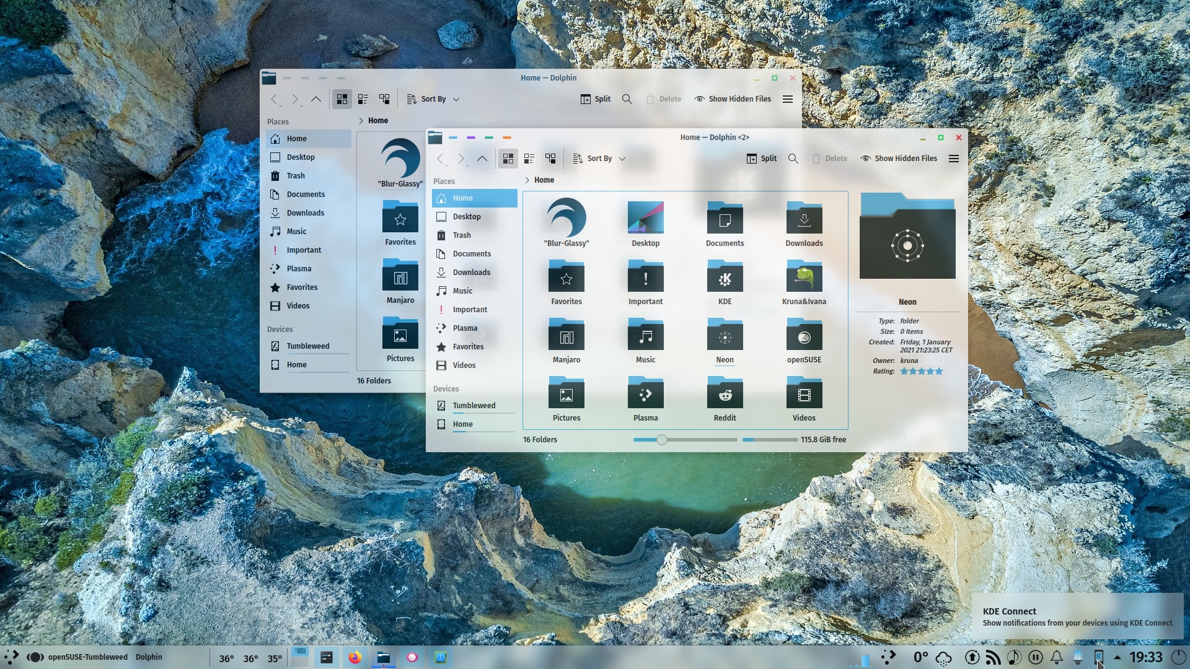Viewport: 1190px width, 669px height.
Task: Expand Home breadcrumb chevron in Dolphin <2>
Action: point(527,180)
